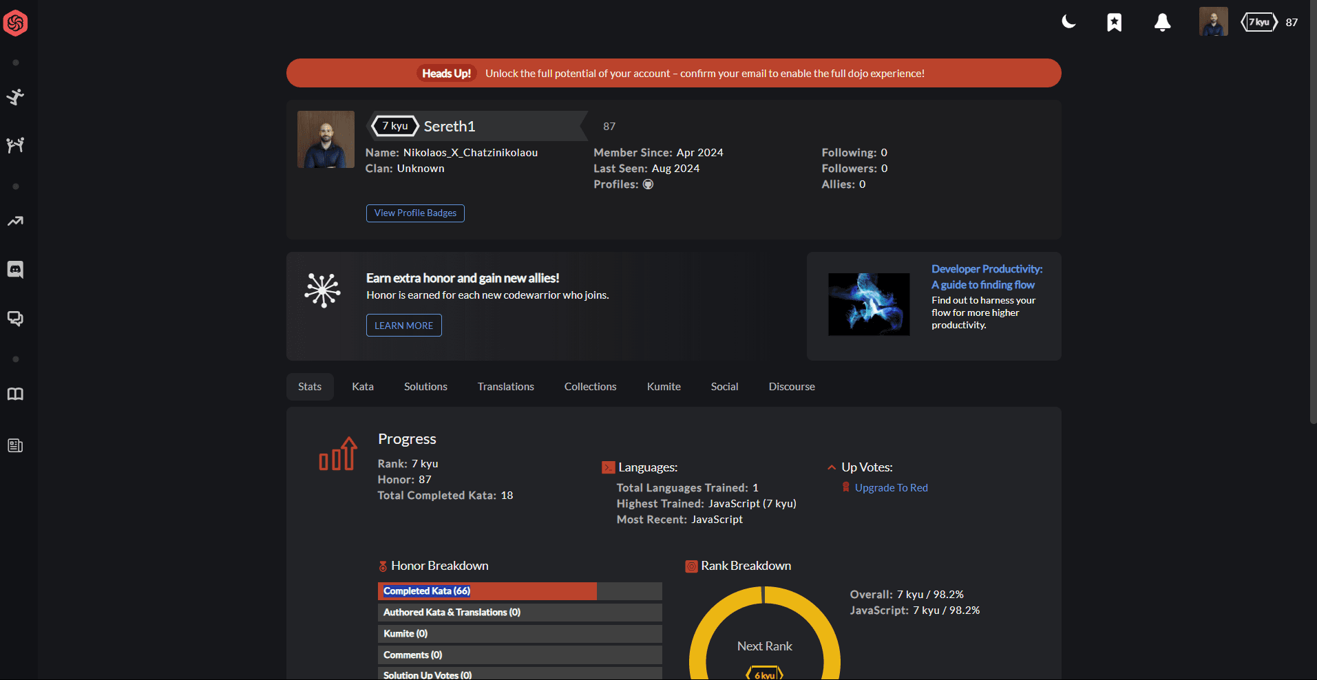Click the red ribbon icon beside Upgrade To Red
The height and width of the screenshot is (680, 1317).
846,487
